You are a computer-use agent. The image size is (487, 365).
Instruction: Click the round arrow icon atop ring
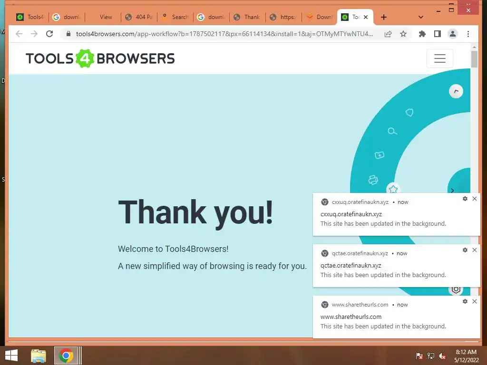point(456,91)
